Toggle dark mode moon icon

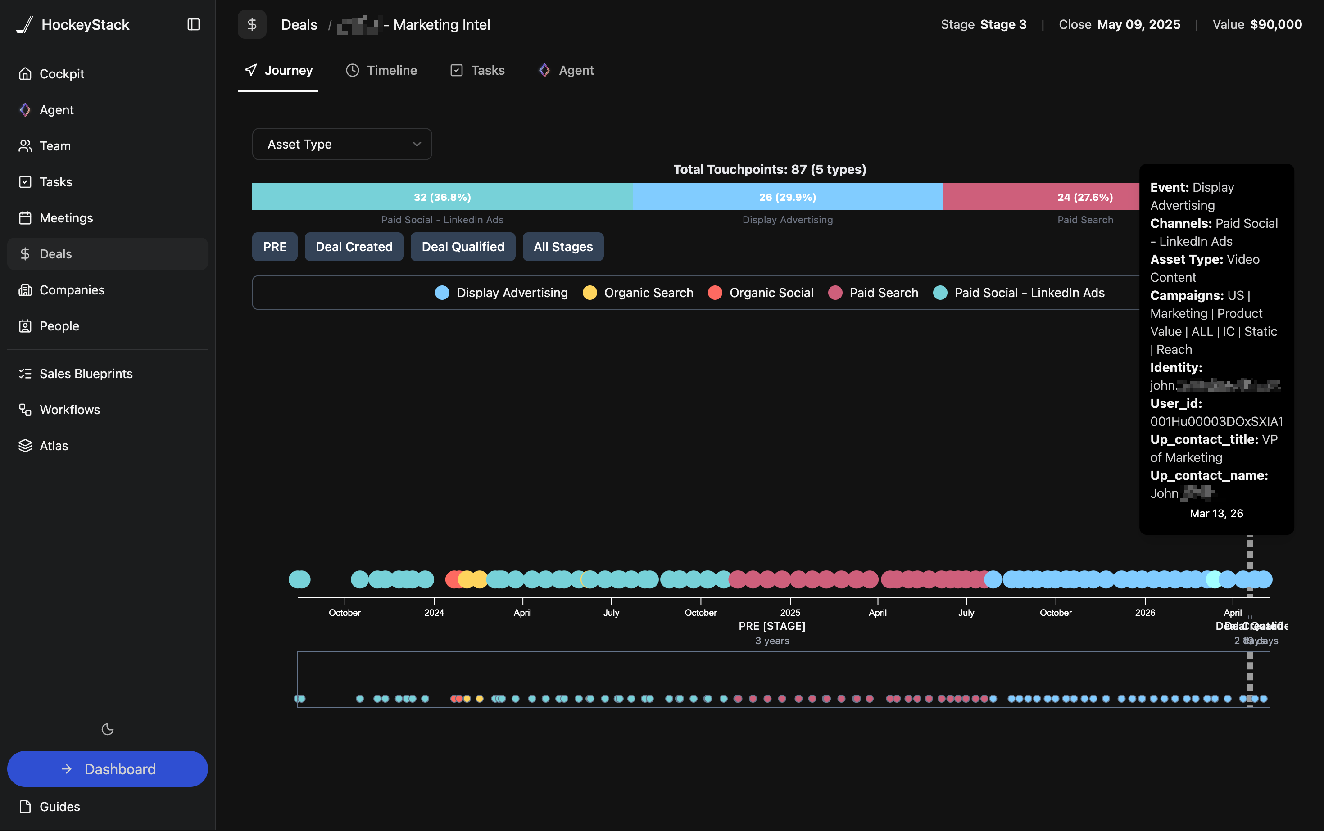[x=108, y=729]
